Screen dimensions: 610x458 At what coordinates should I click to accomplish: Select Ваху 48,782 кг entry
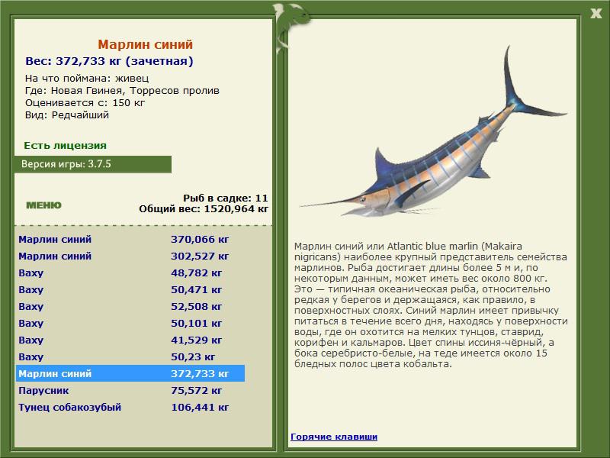point(130,273)
